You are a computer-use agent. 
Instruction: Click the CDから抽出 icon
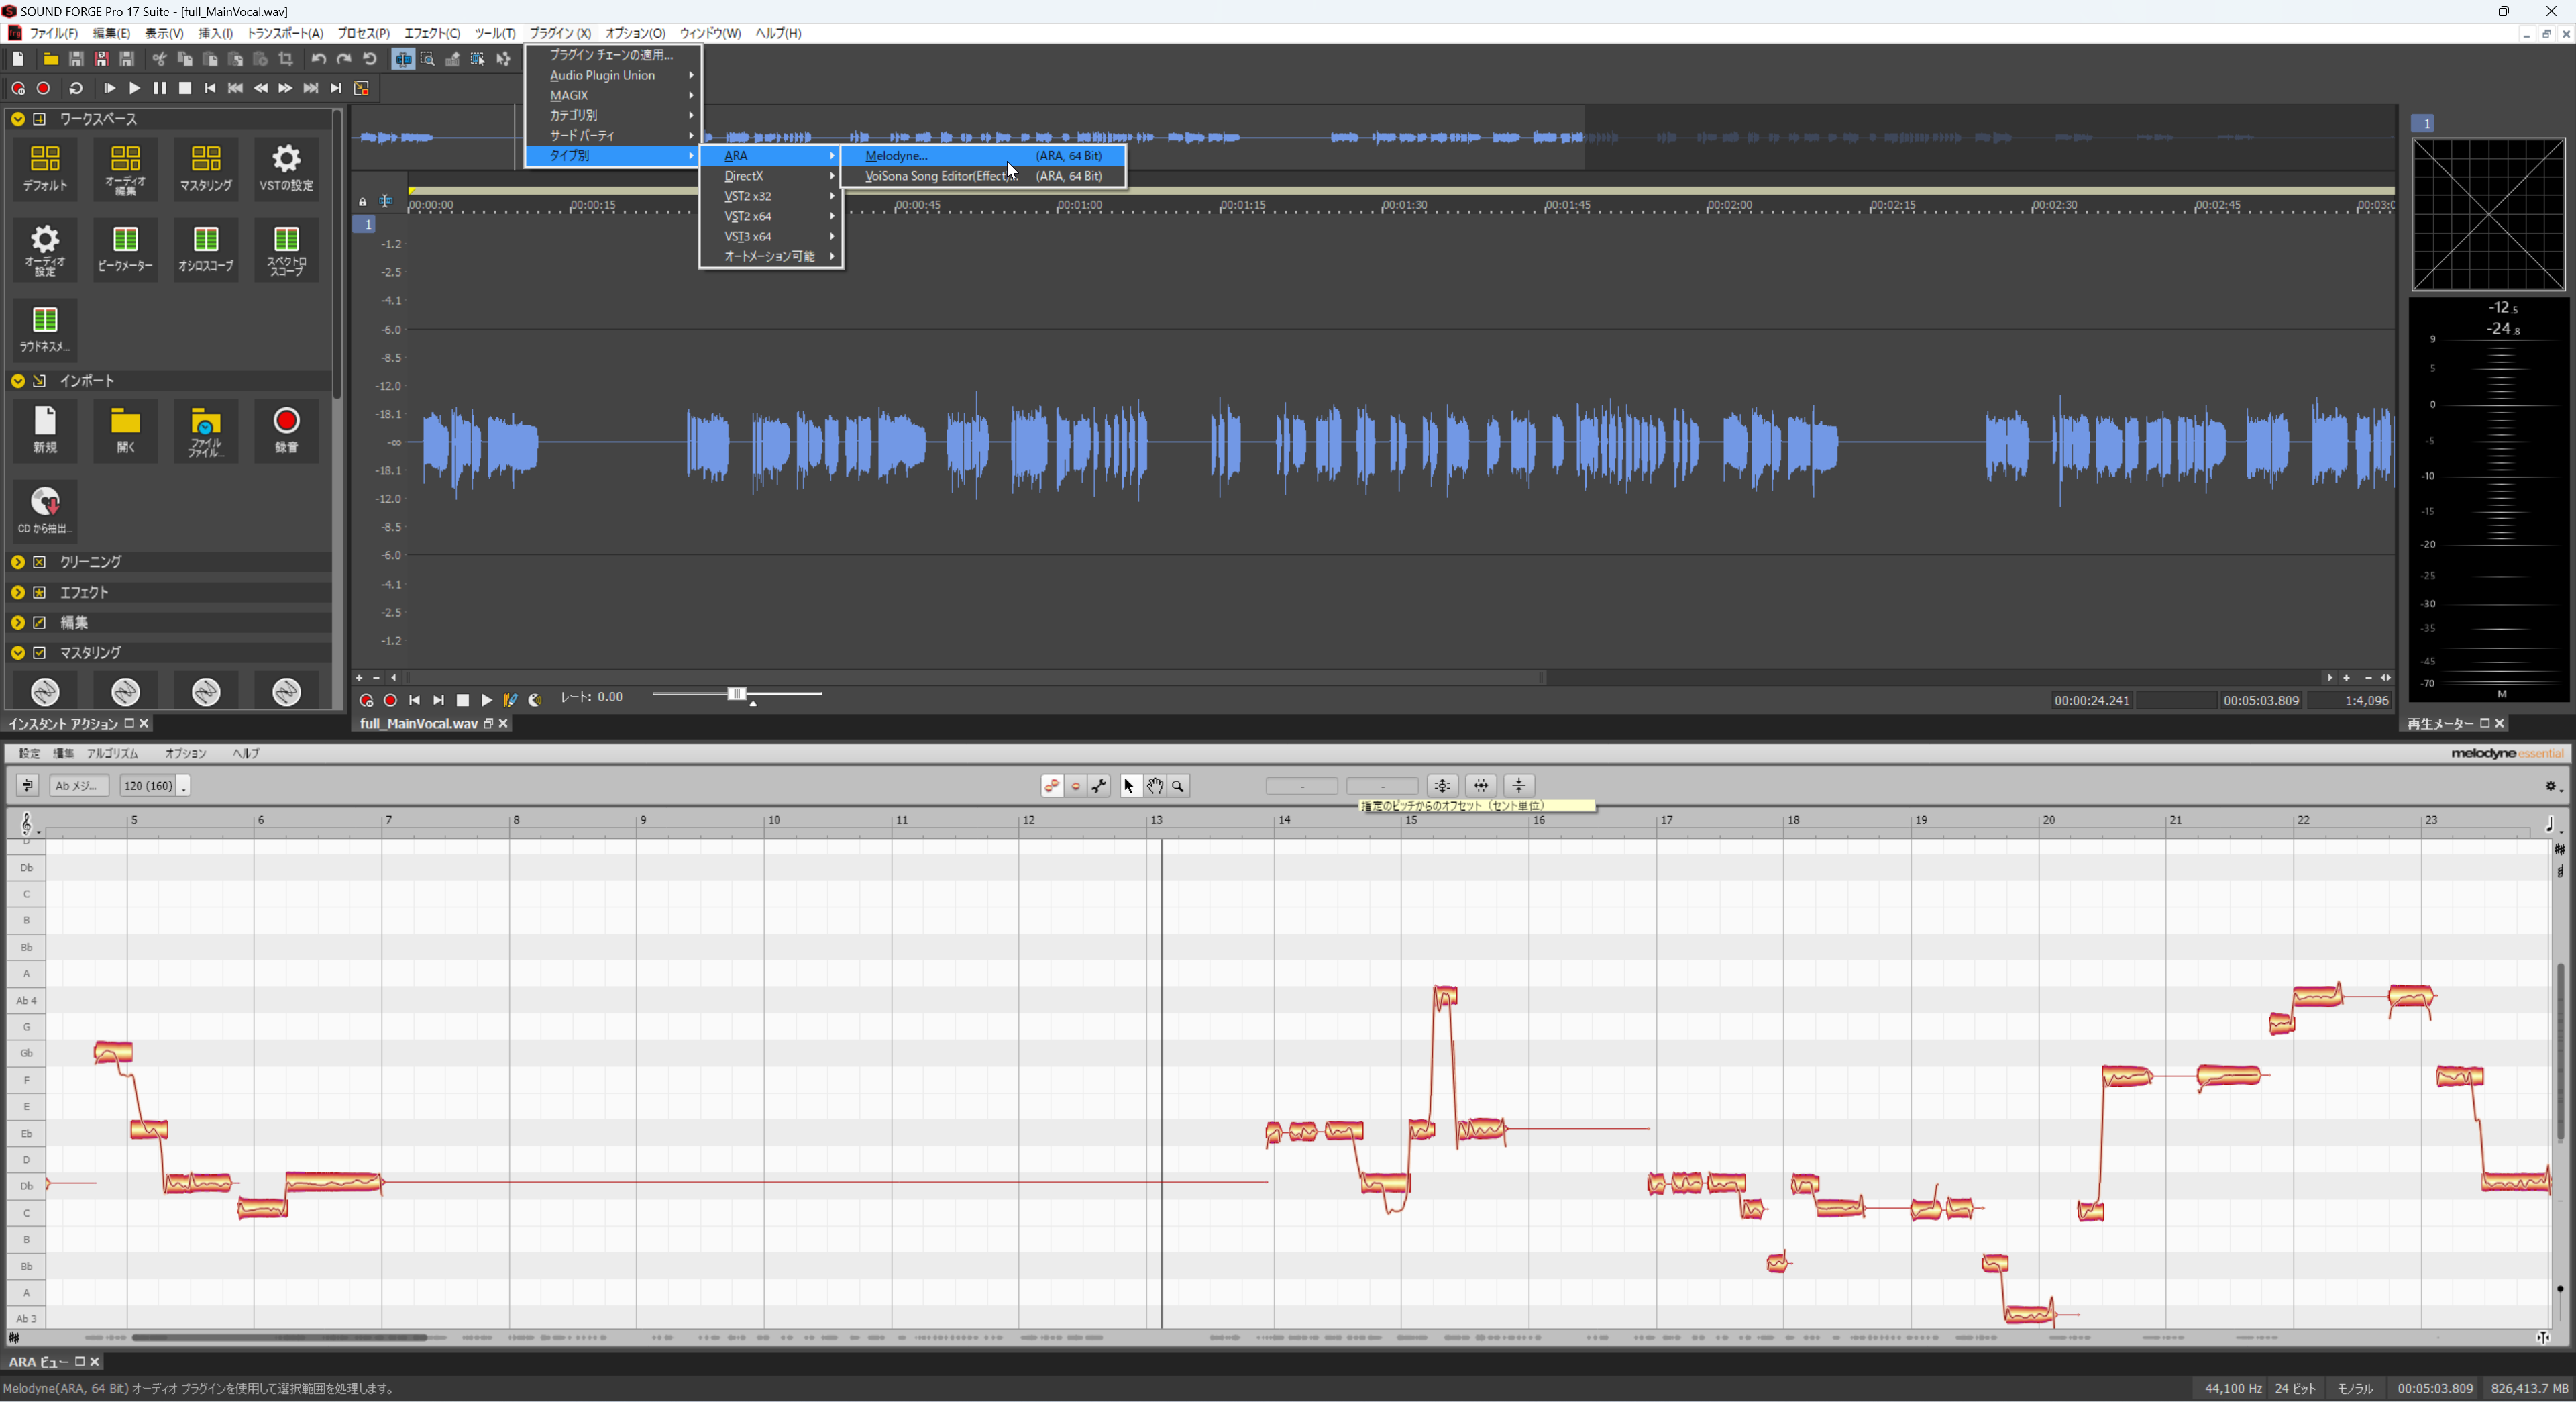point(45,510)
